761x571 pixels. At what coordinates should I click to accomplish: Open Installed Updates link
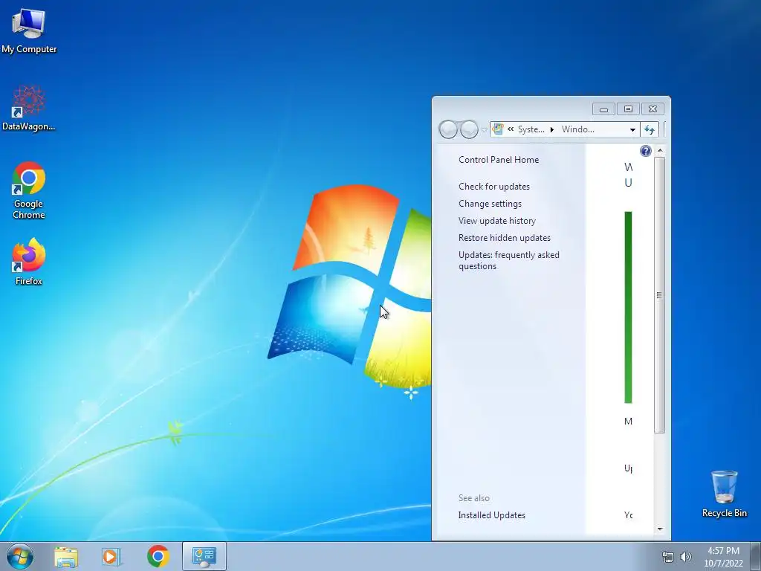492,515
